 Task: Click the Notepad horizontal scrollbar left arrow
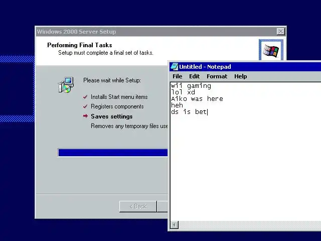click(x=175, y=225)
